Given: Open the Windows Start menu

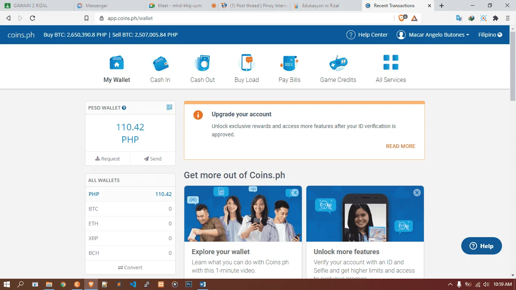Looking at the screenshot, I should [7, 284].
